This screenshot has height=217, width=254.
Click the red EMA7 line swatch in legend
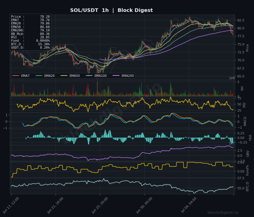pyautogui.click(x=16, y=76)
